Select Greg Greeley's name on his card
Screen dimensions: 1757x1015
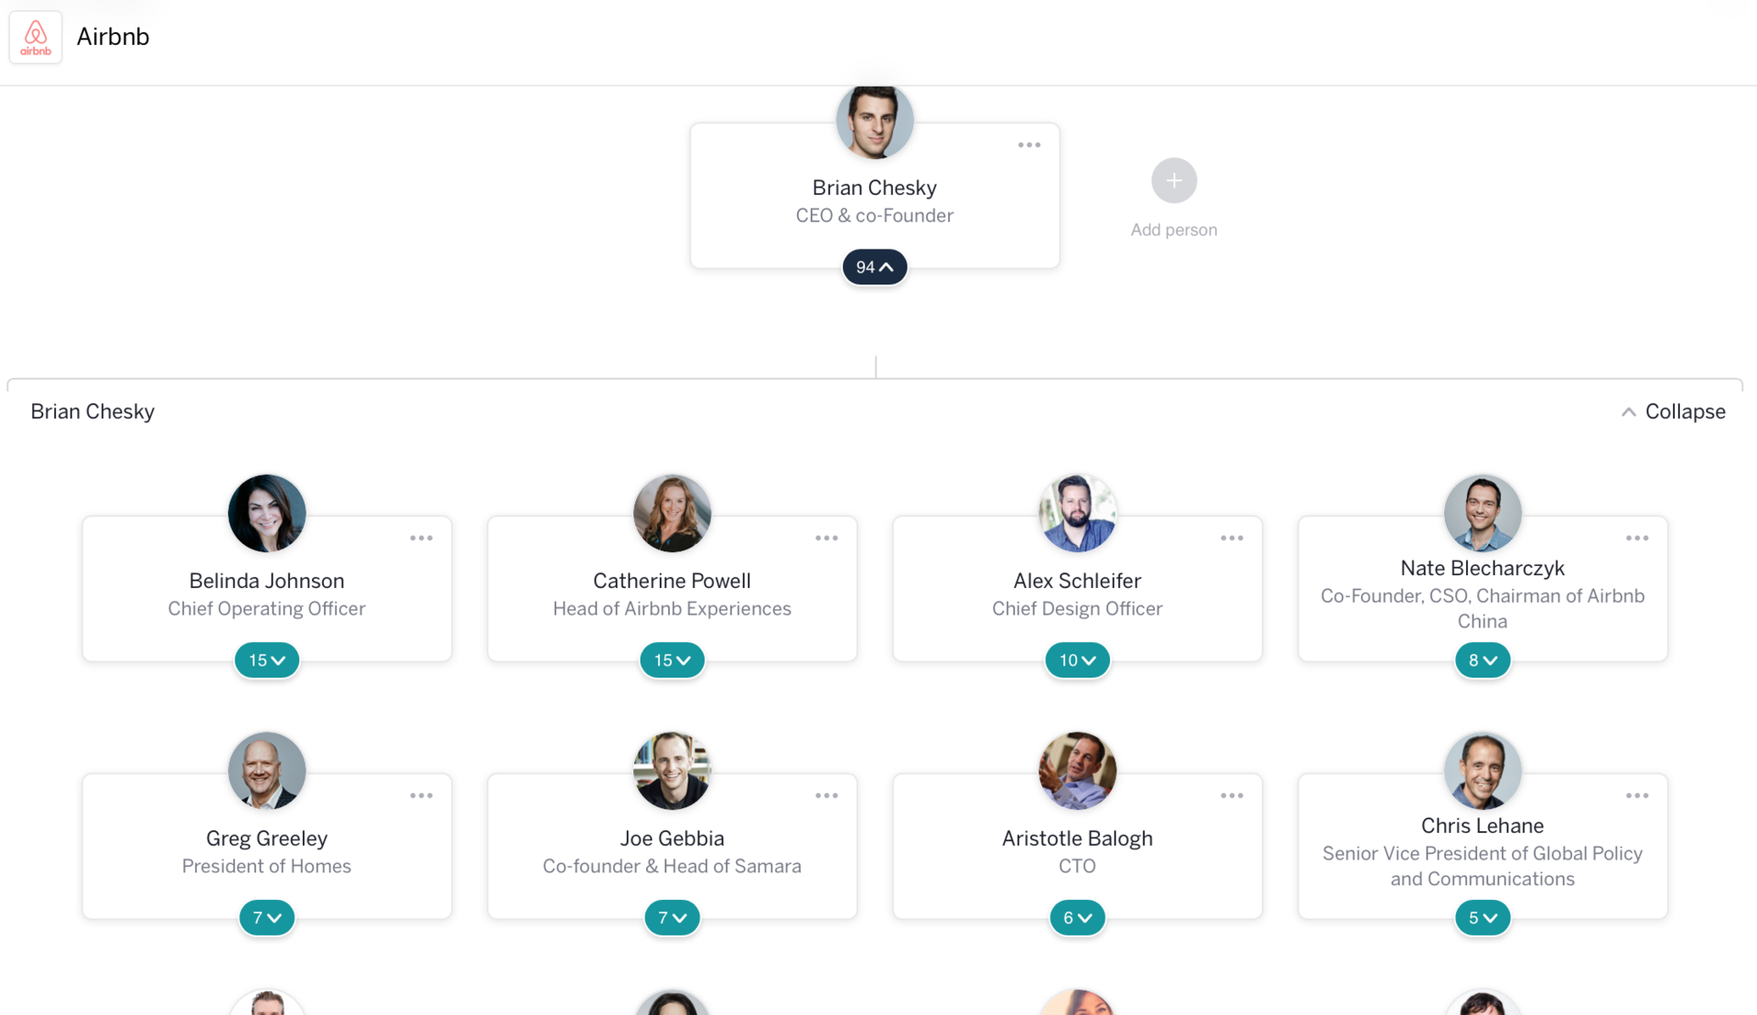266,839
